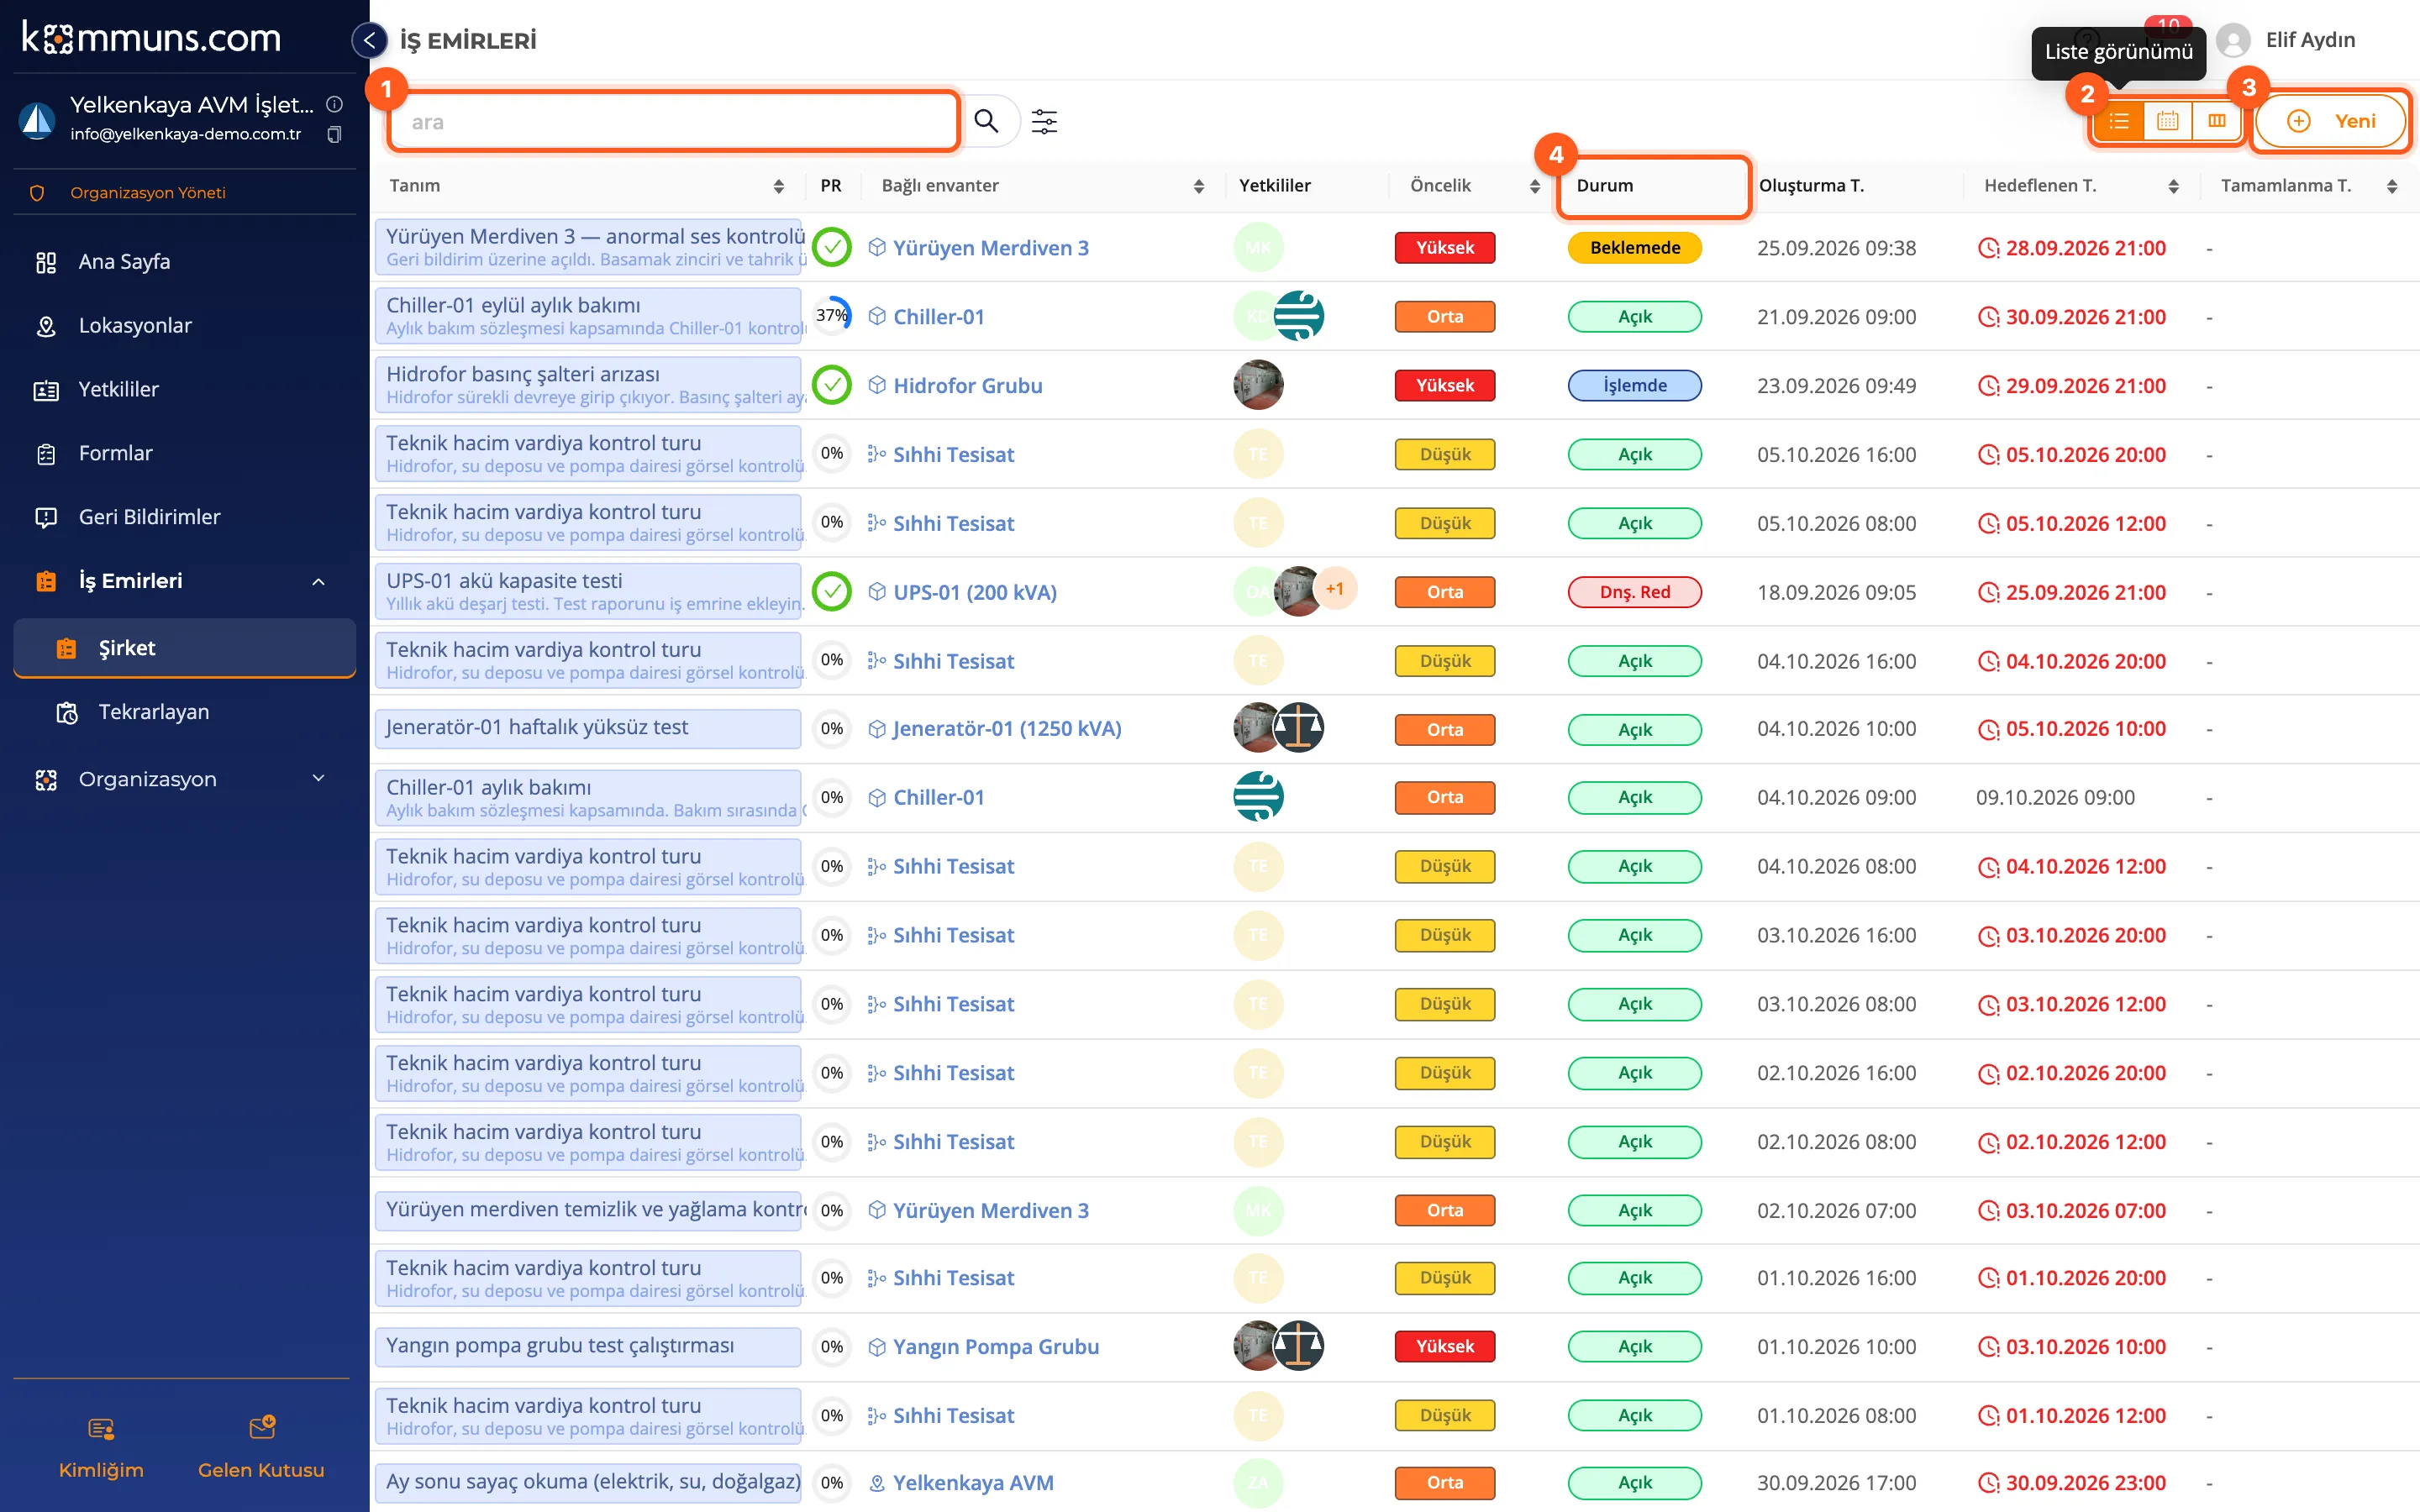Viewport: 2420px width, 1512px height.
Task: Open the Yürüyen Merdiven 3 link in the first row
Action: pyautogui.click(x=990, y=248)
